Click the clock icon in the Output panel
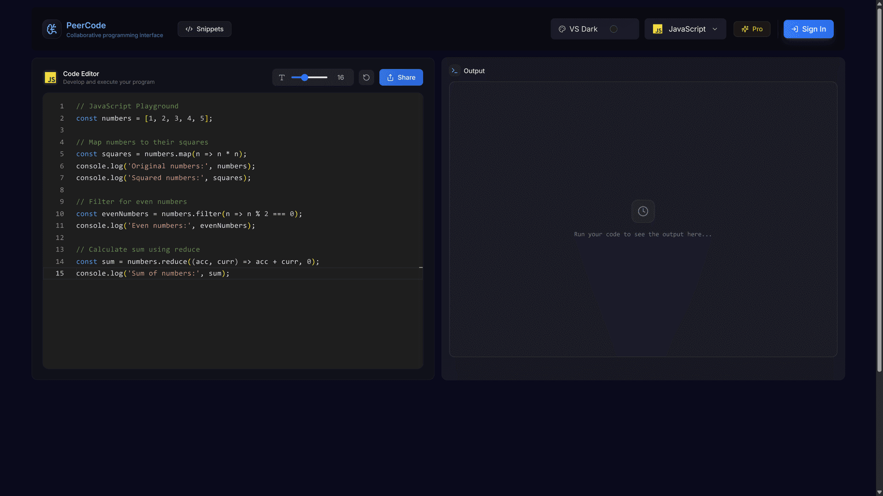The width and height of the screenshot is (883, 496). [x=643, y=211]
